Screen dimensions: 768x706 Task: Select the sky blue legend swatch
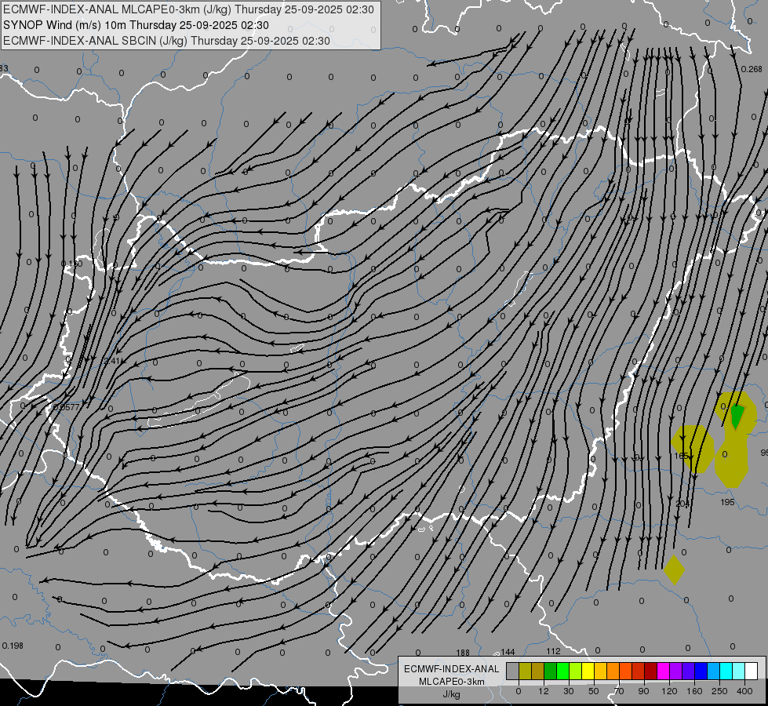coord(713,671)
